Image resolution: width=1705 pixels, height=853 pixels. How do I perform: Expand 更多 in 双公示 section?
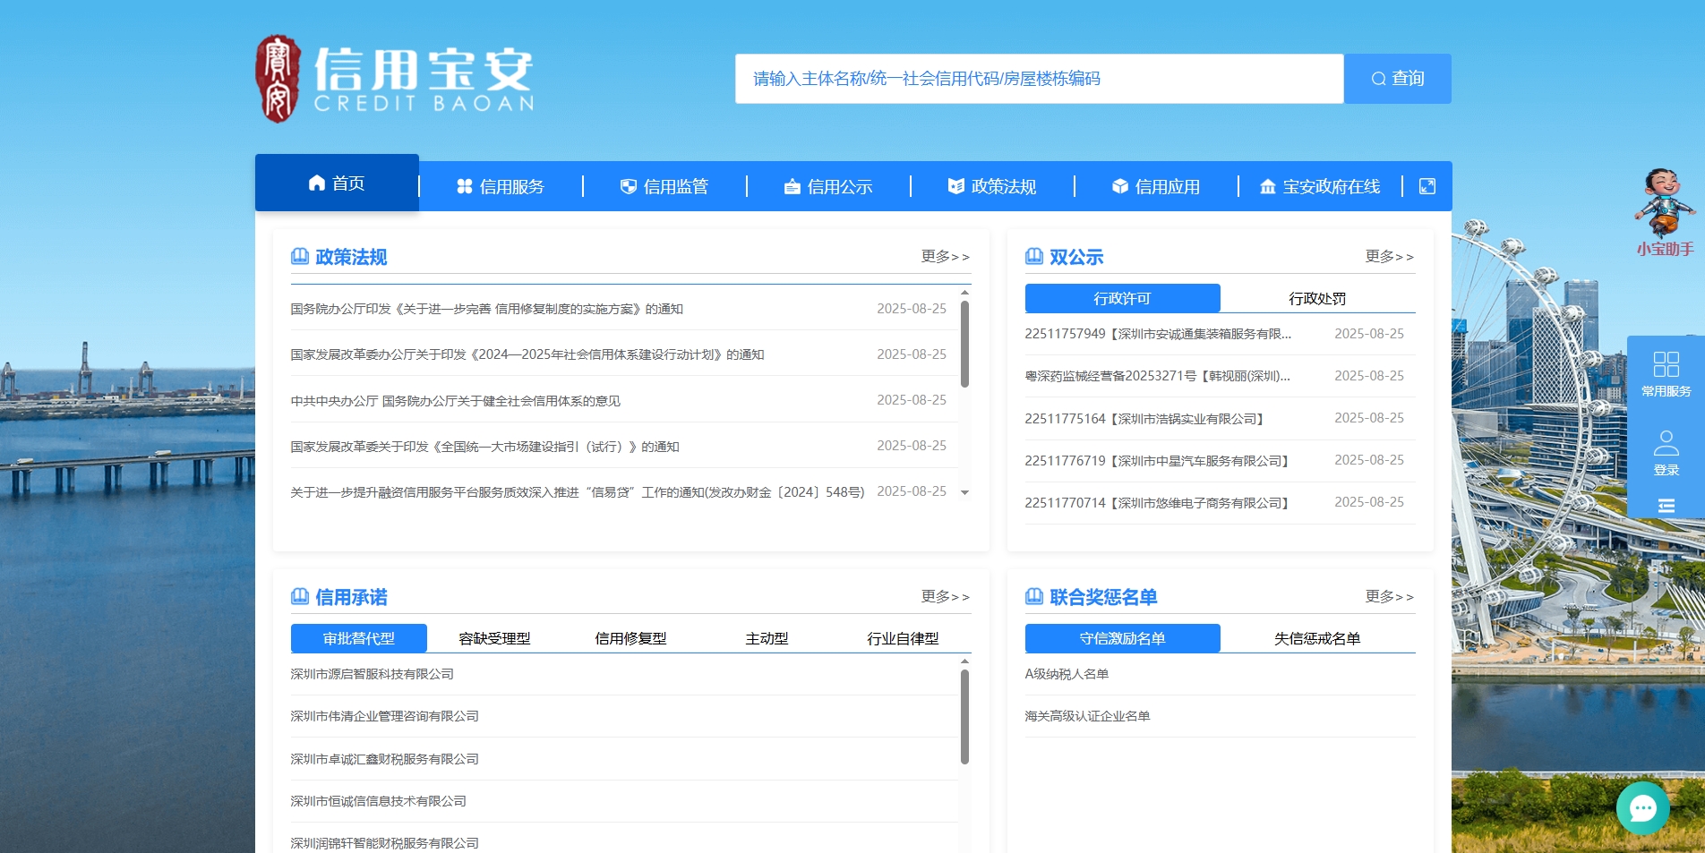(1389, 257)
